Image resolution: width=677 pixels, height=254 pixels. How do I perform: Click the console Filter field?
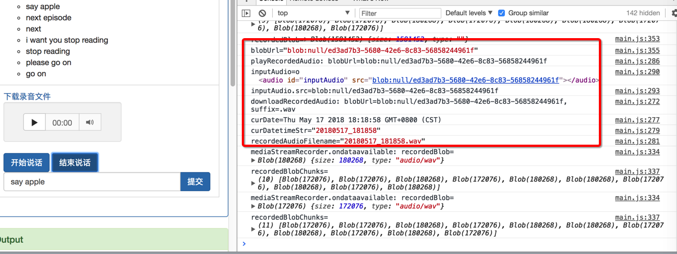(x=400, y=13)
